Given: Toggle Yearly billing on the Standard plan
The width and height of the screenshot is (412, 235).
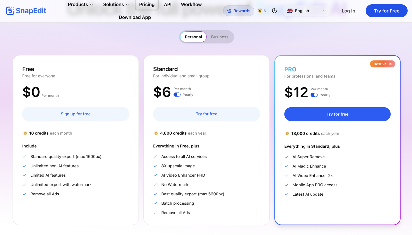Looking at the screenshot, I should point(177,95).
